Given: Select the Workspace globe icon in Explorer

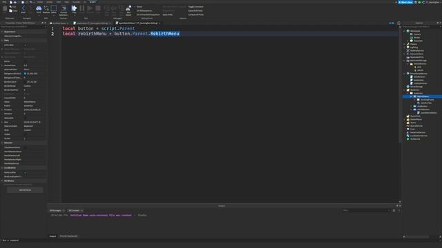Looking at the screenshot, I should (x=408, y=31).
